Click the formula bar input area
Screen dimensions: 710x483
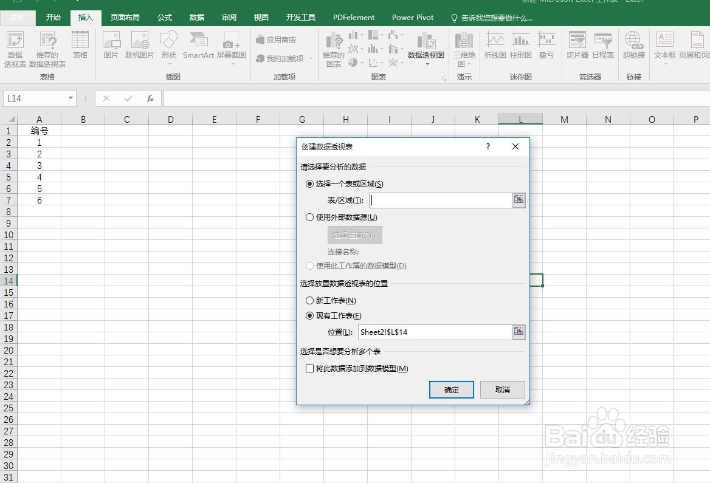[436, 98]
